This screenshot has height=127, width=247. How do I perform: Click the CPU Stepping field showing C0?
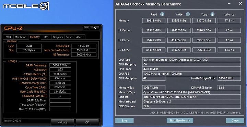pos(191,64)
